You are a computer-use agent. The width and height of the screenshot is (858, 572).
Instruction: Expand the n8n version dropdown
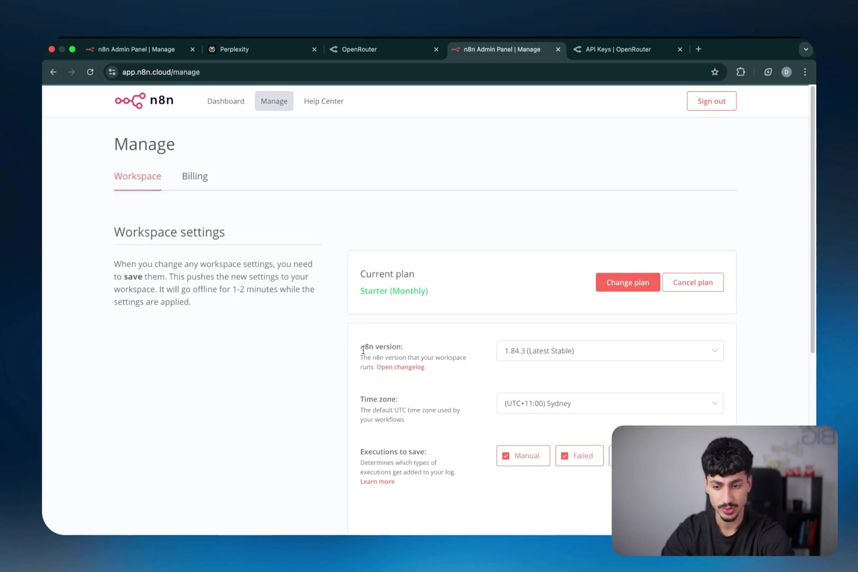point(610,351)
